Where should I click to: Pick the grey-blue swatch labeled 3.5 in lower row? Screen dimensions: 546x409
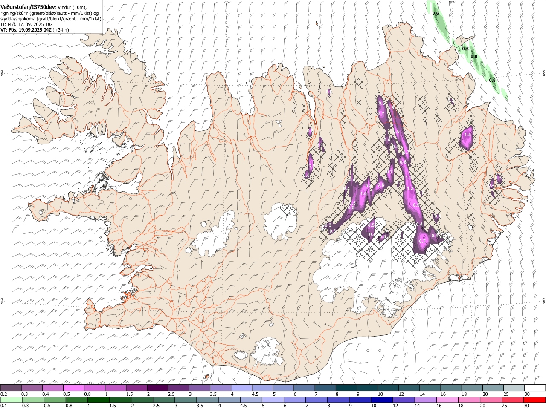click(x=207, y=400)
